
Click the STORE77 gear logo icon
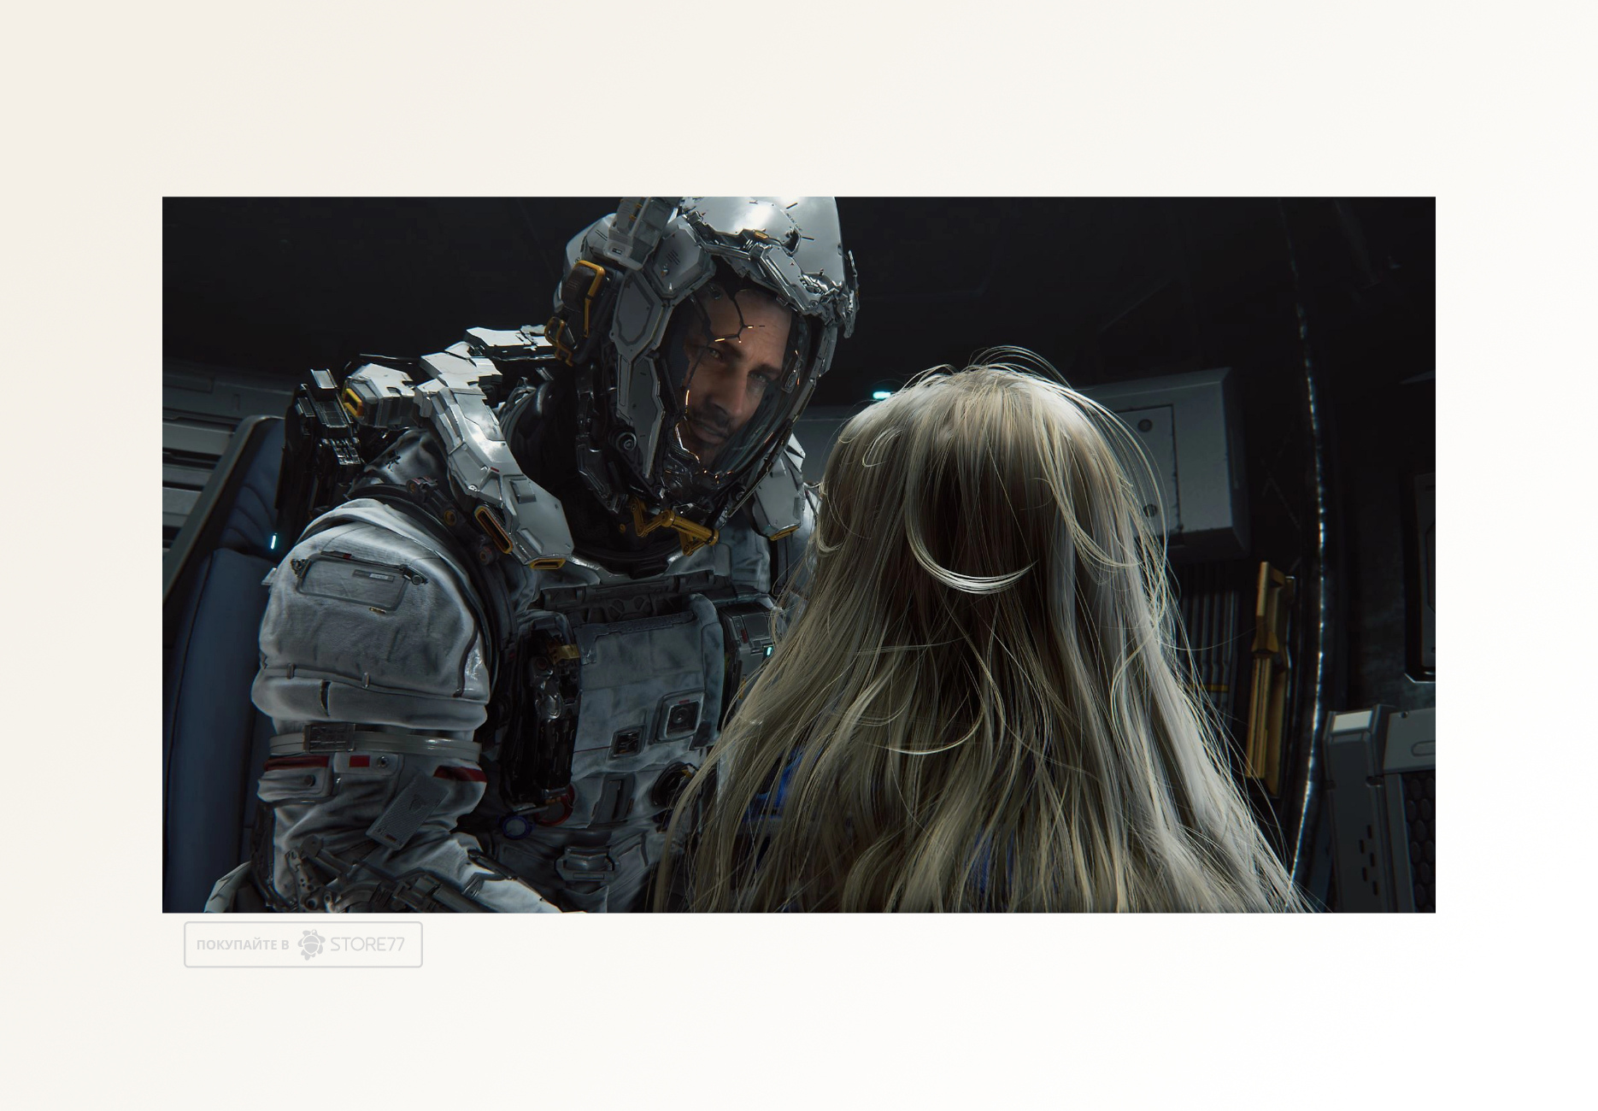click(x=311, y=944)
